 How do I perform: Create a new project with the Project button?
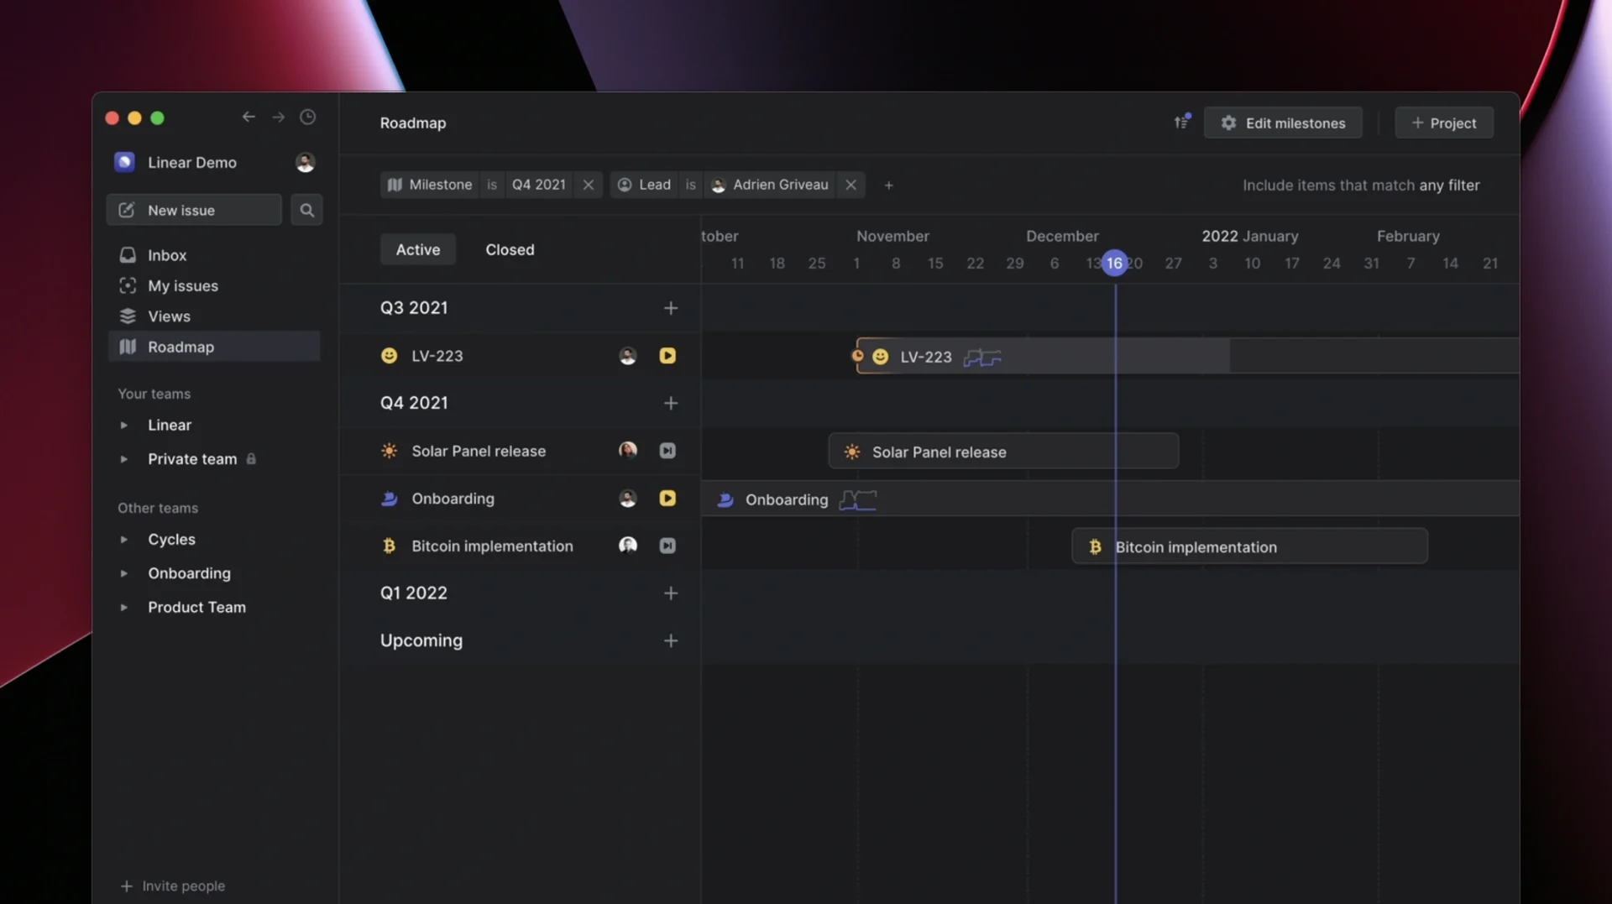point(1444,123)
